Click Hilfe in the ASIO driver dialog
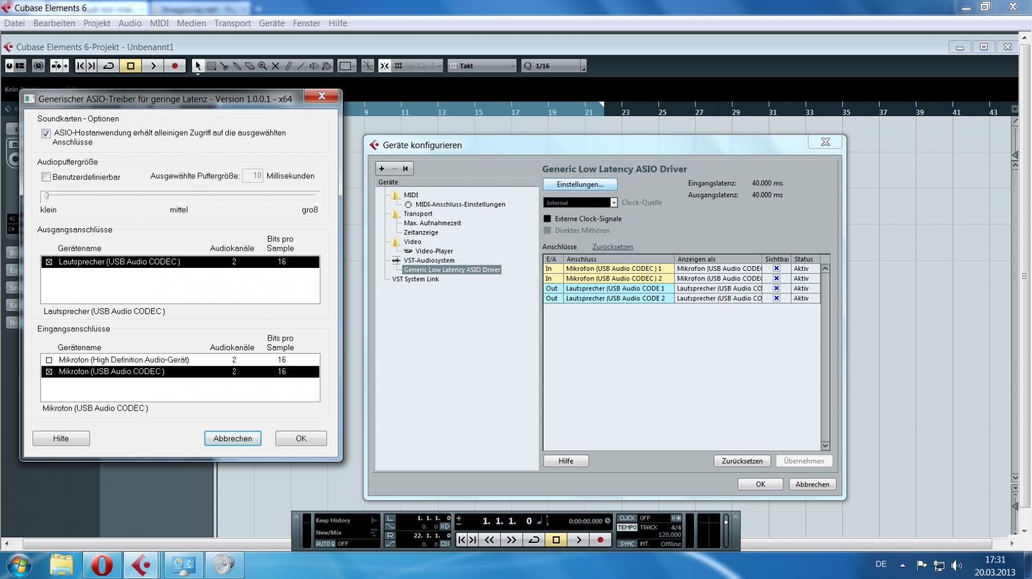Viewport: 1032px width, 579px height. pyautogui.click(x=61, y=439)
